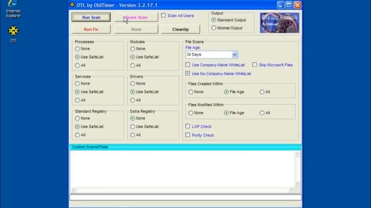This screenshot has height=208, width=371.
Task: Set Services to Use SafeList
Action: point(77,92)
